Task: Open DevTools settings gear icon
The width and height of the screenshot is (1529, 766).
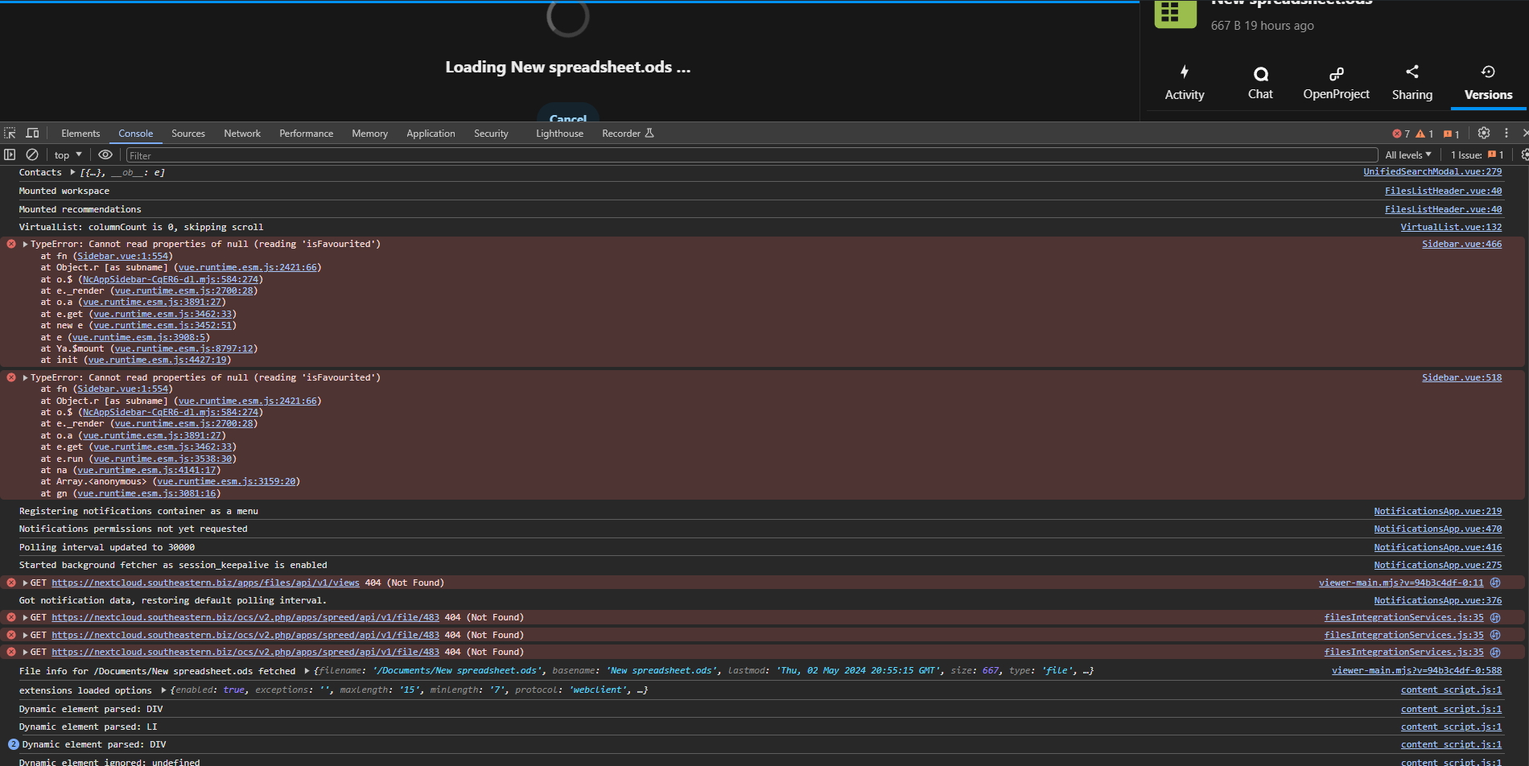Action: pos(1484,133)
